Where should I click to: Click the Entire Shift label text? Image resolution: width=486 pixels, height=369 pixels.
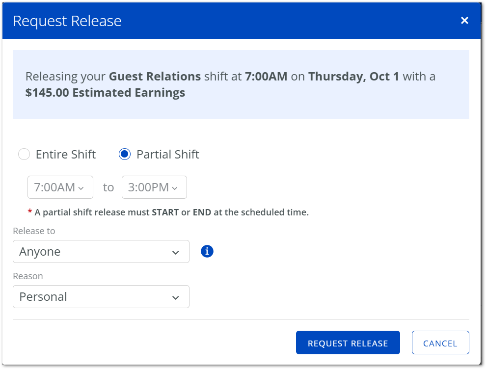[x=66, y=154]
